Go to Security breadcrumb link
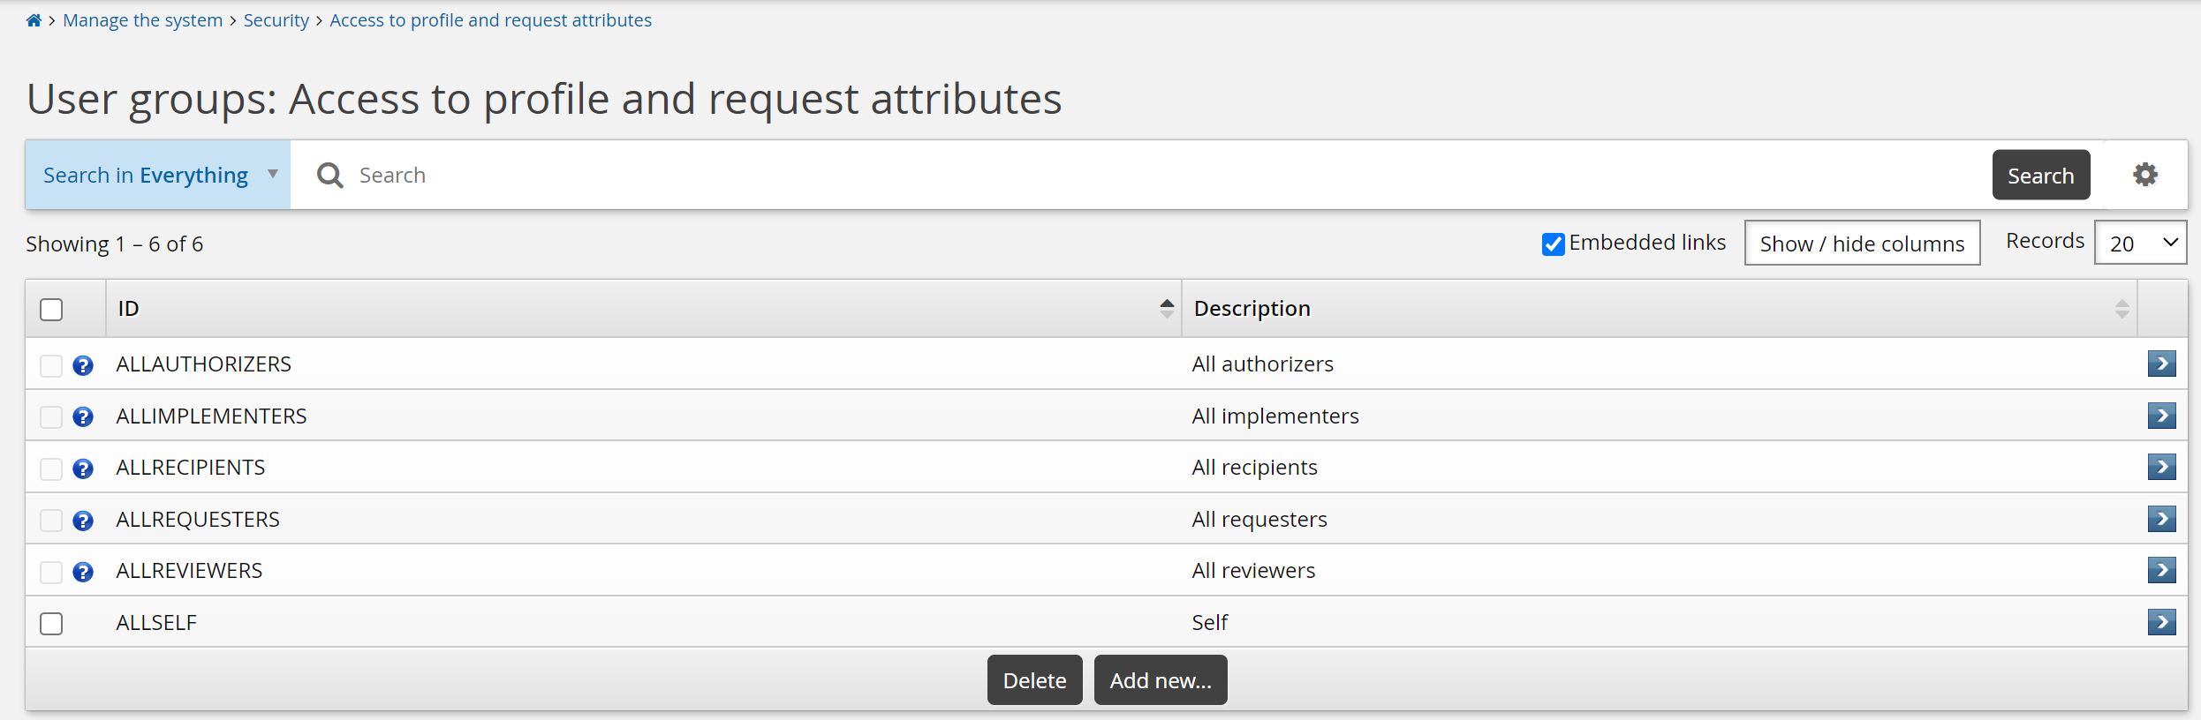Viewport: 2201px width, 720px height. (x=276, y=20)
